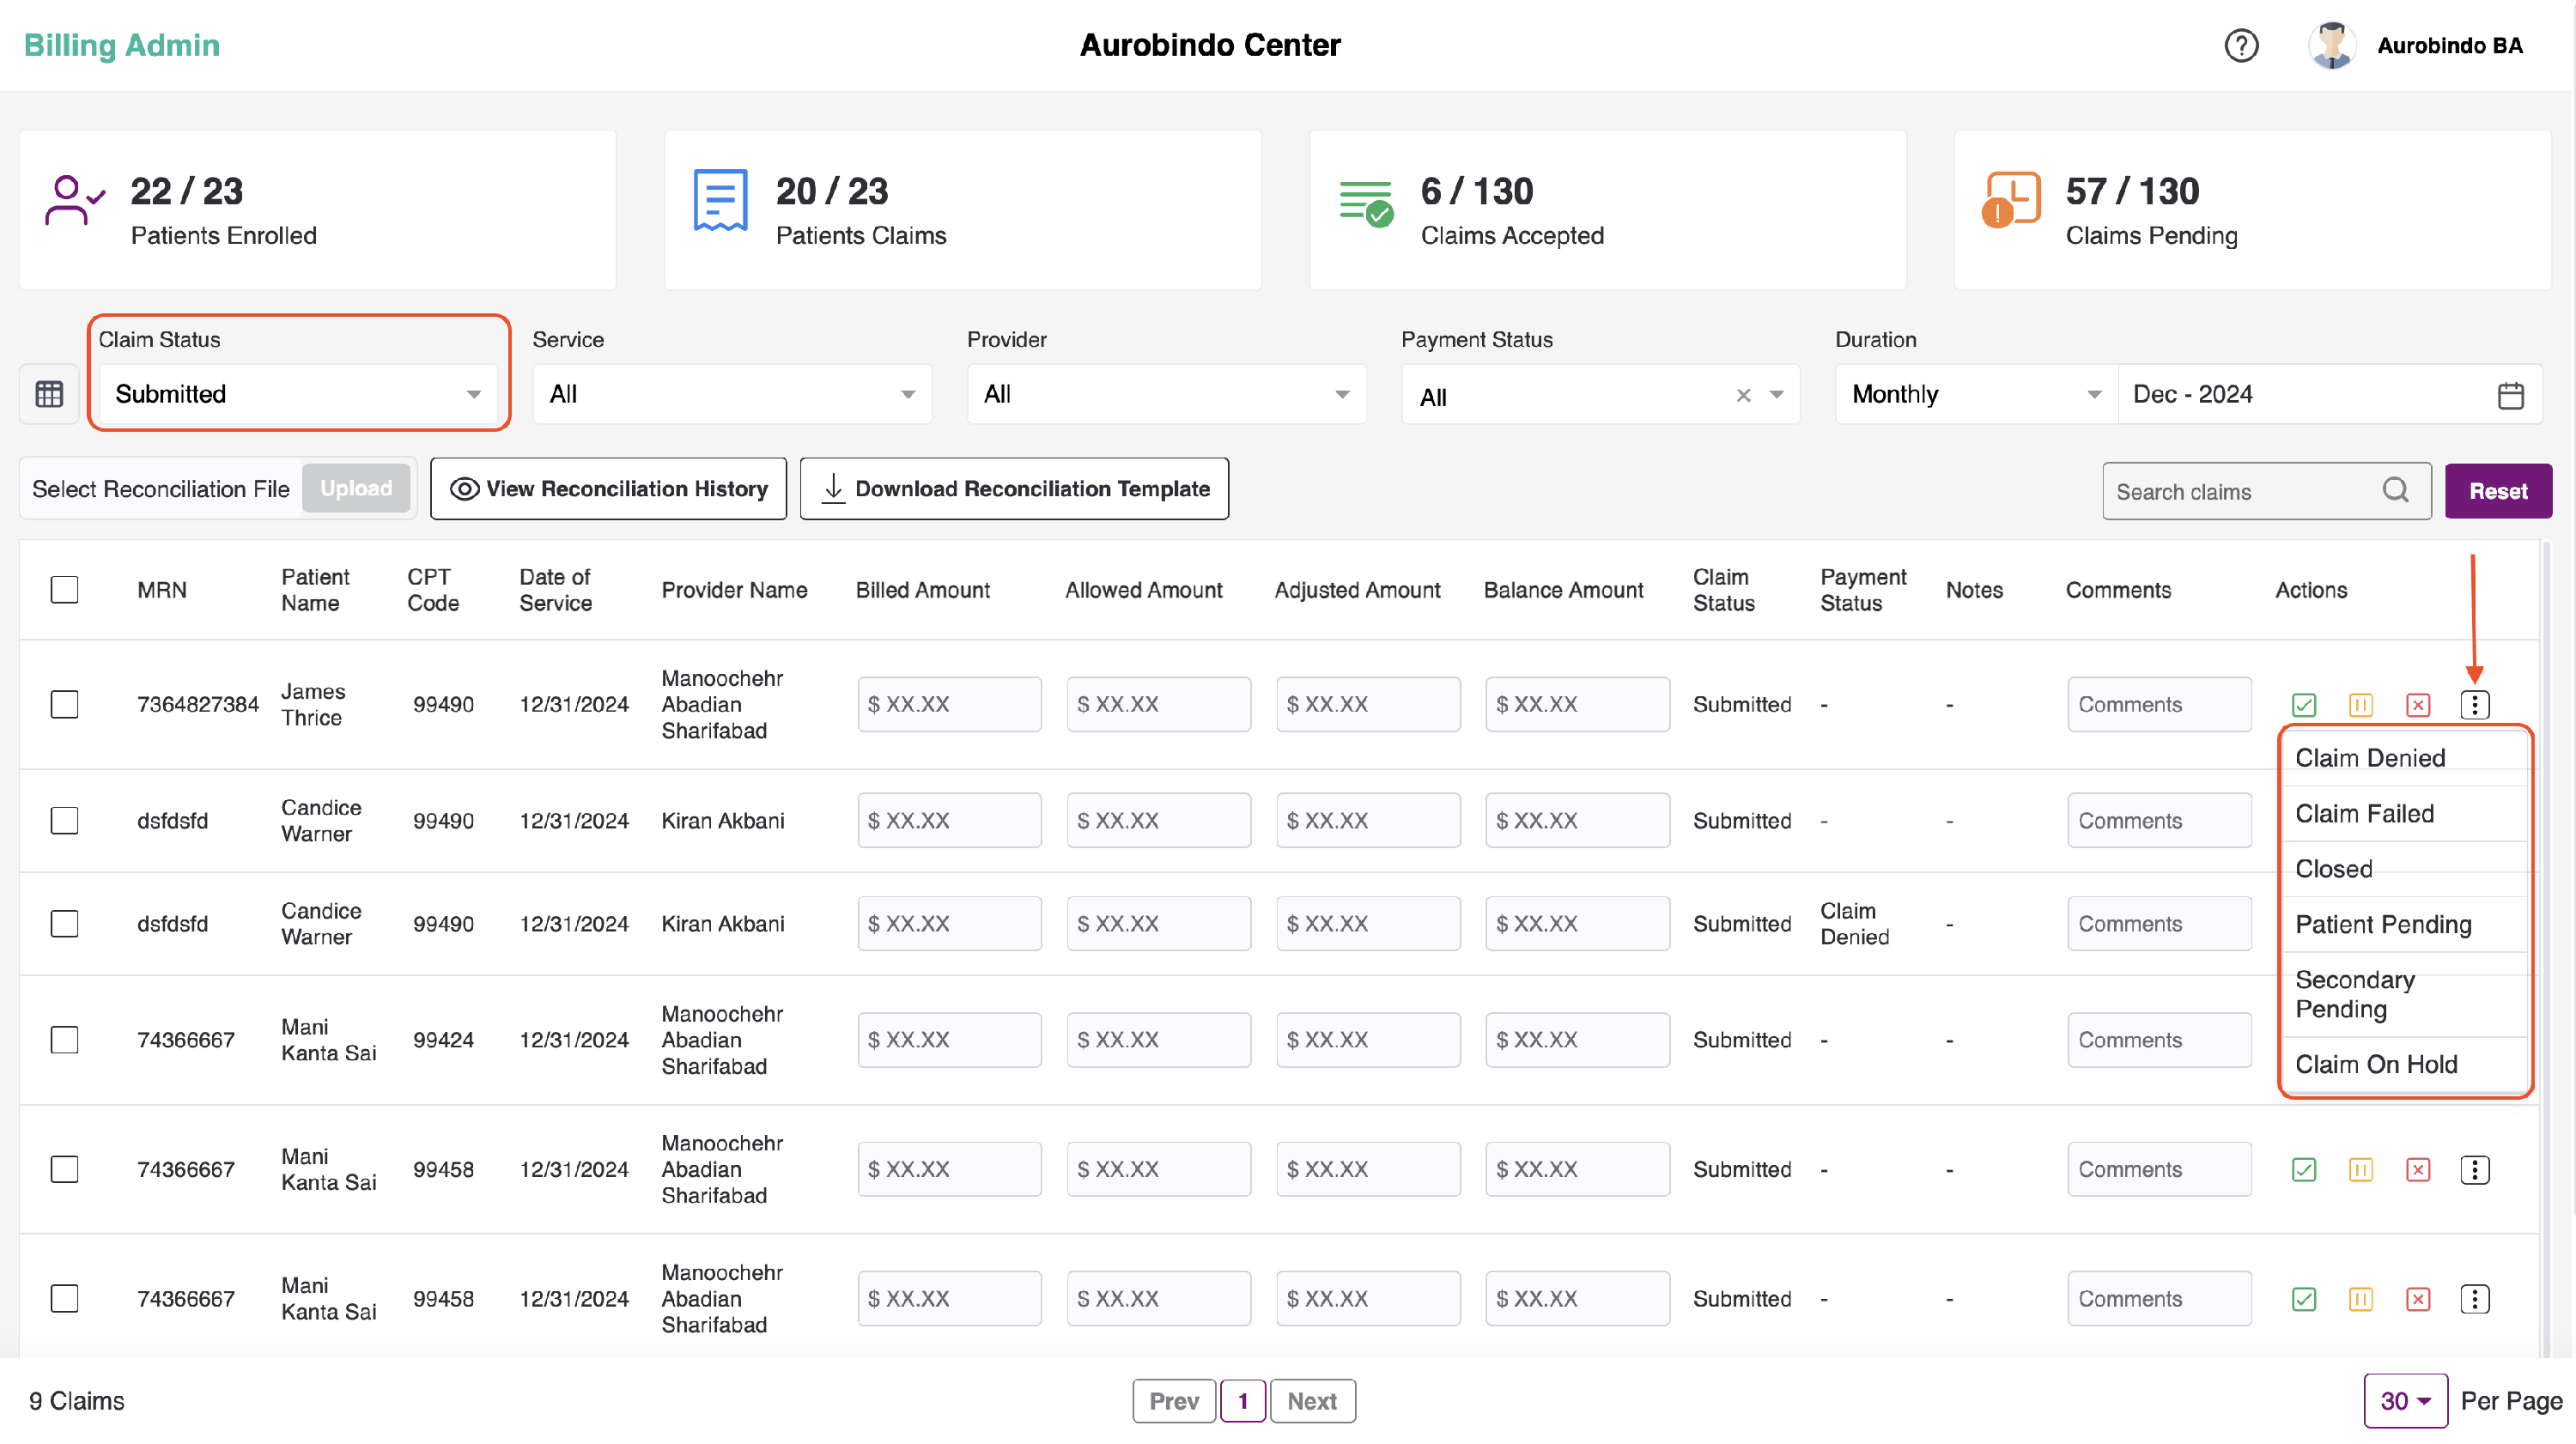Click the magnifier icon in Search claims
This screenshot has height=1444, width=2576.
coord(2395,490)
